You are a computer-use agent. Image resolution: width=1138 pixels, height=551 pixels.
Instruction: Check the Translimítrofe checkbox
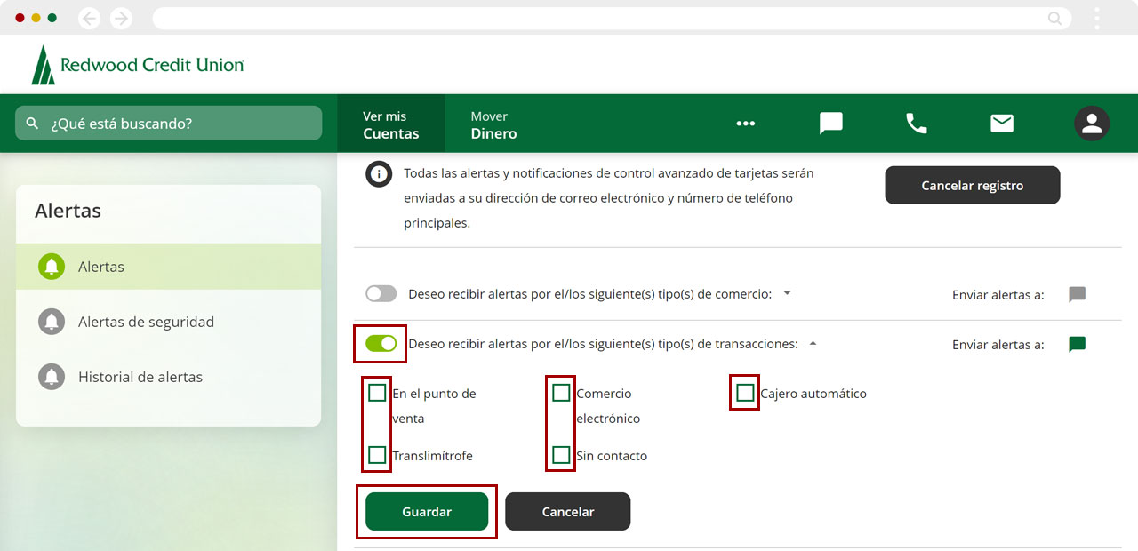(377, 455)
